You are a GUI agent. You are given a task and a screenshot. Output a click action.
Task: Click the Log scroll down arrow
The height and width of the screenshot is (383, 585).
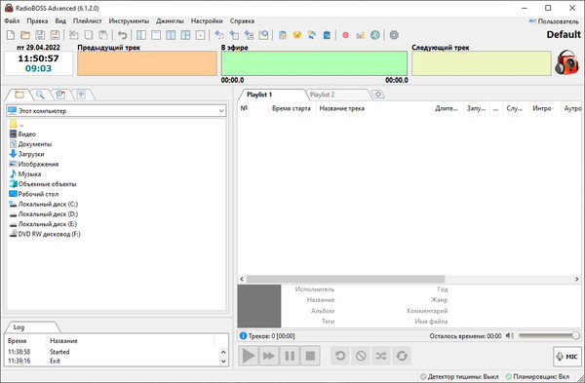click(223, 361)
